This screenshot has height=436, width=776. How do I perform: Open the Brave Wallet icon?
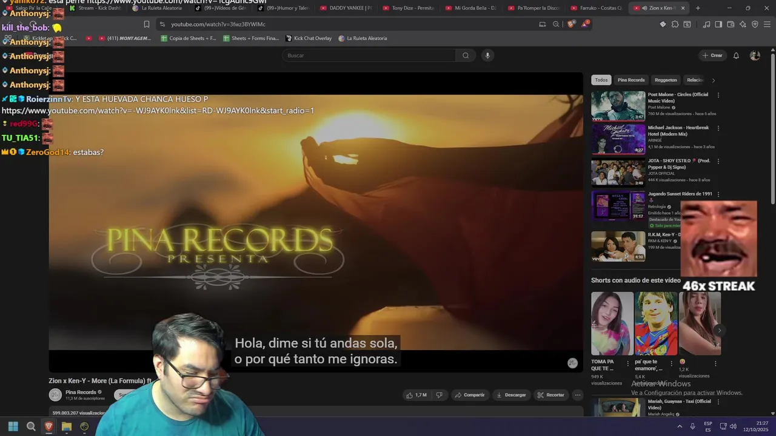pos(731,24)
